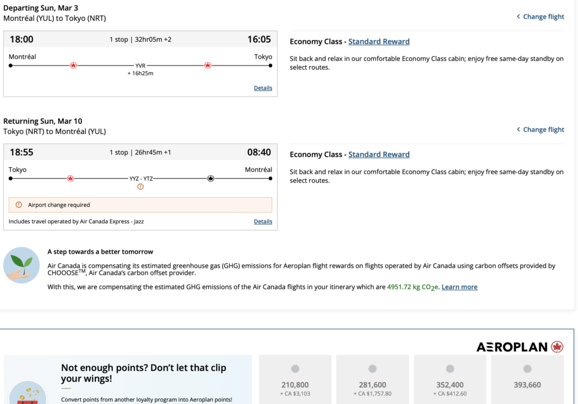
Task: Click warning icon below YYZ - YTZ
Action: click(141, 187)
